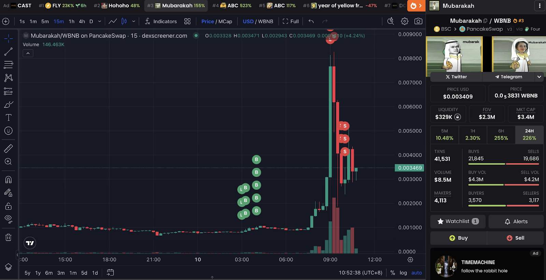The width and height of the screenshot is (546, 280).
Task: Pick the ruler measure tool
Action: pyautogui.click(x=9, y=148)
